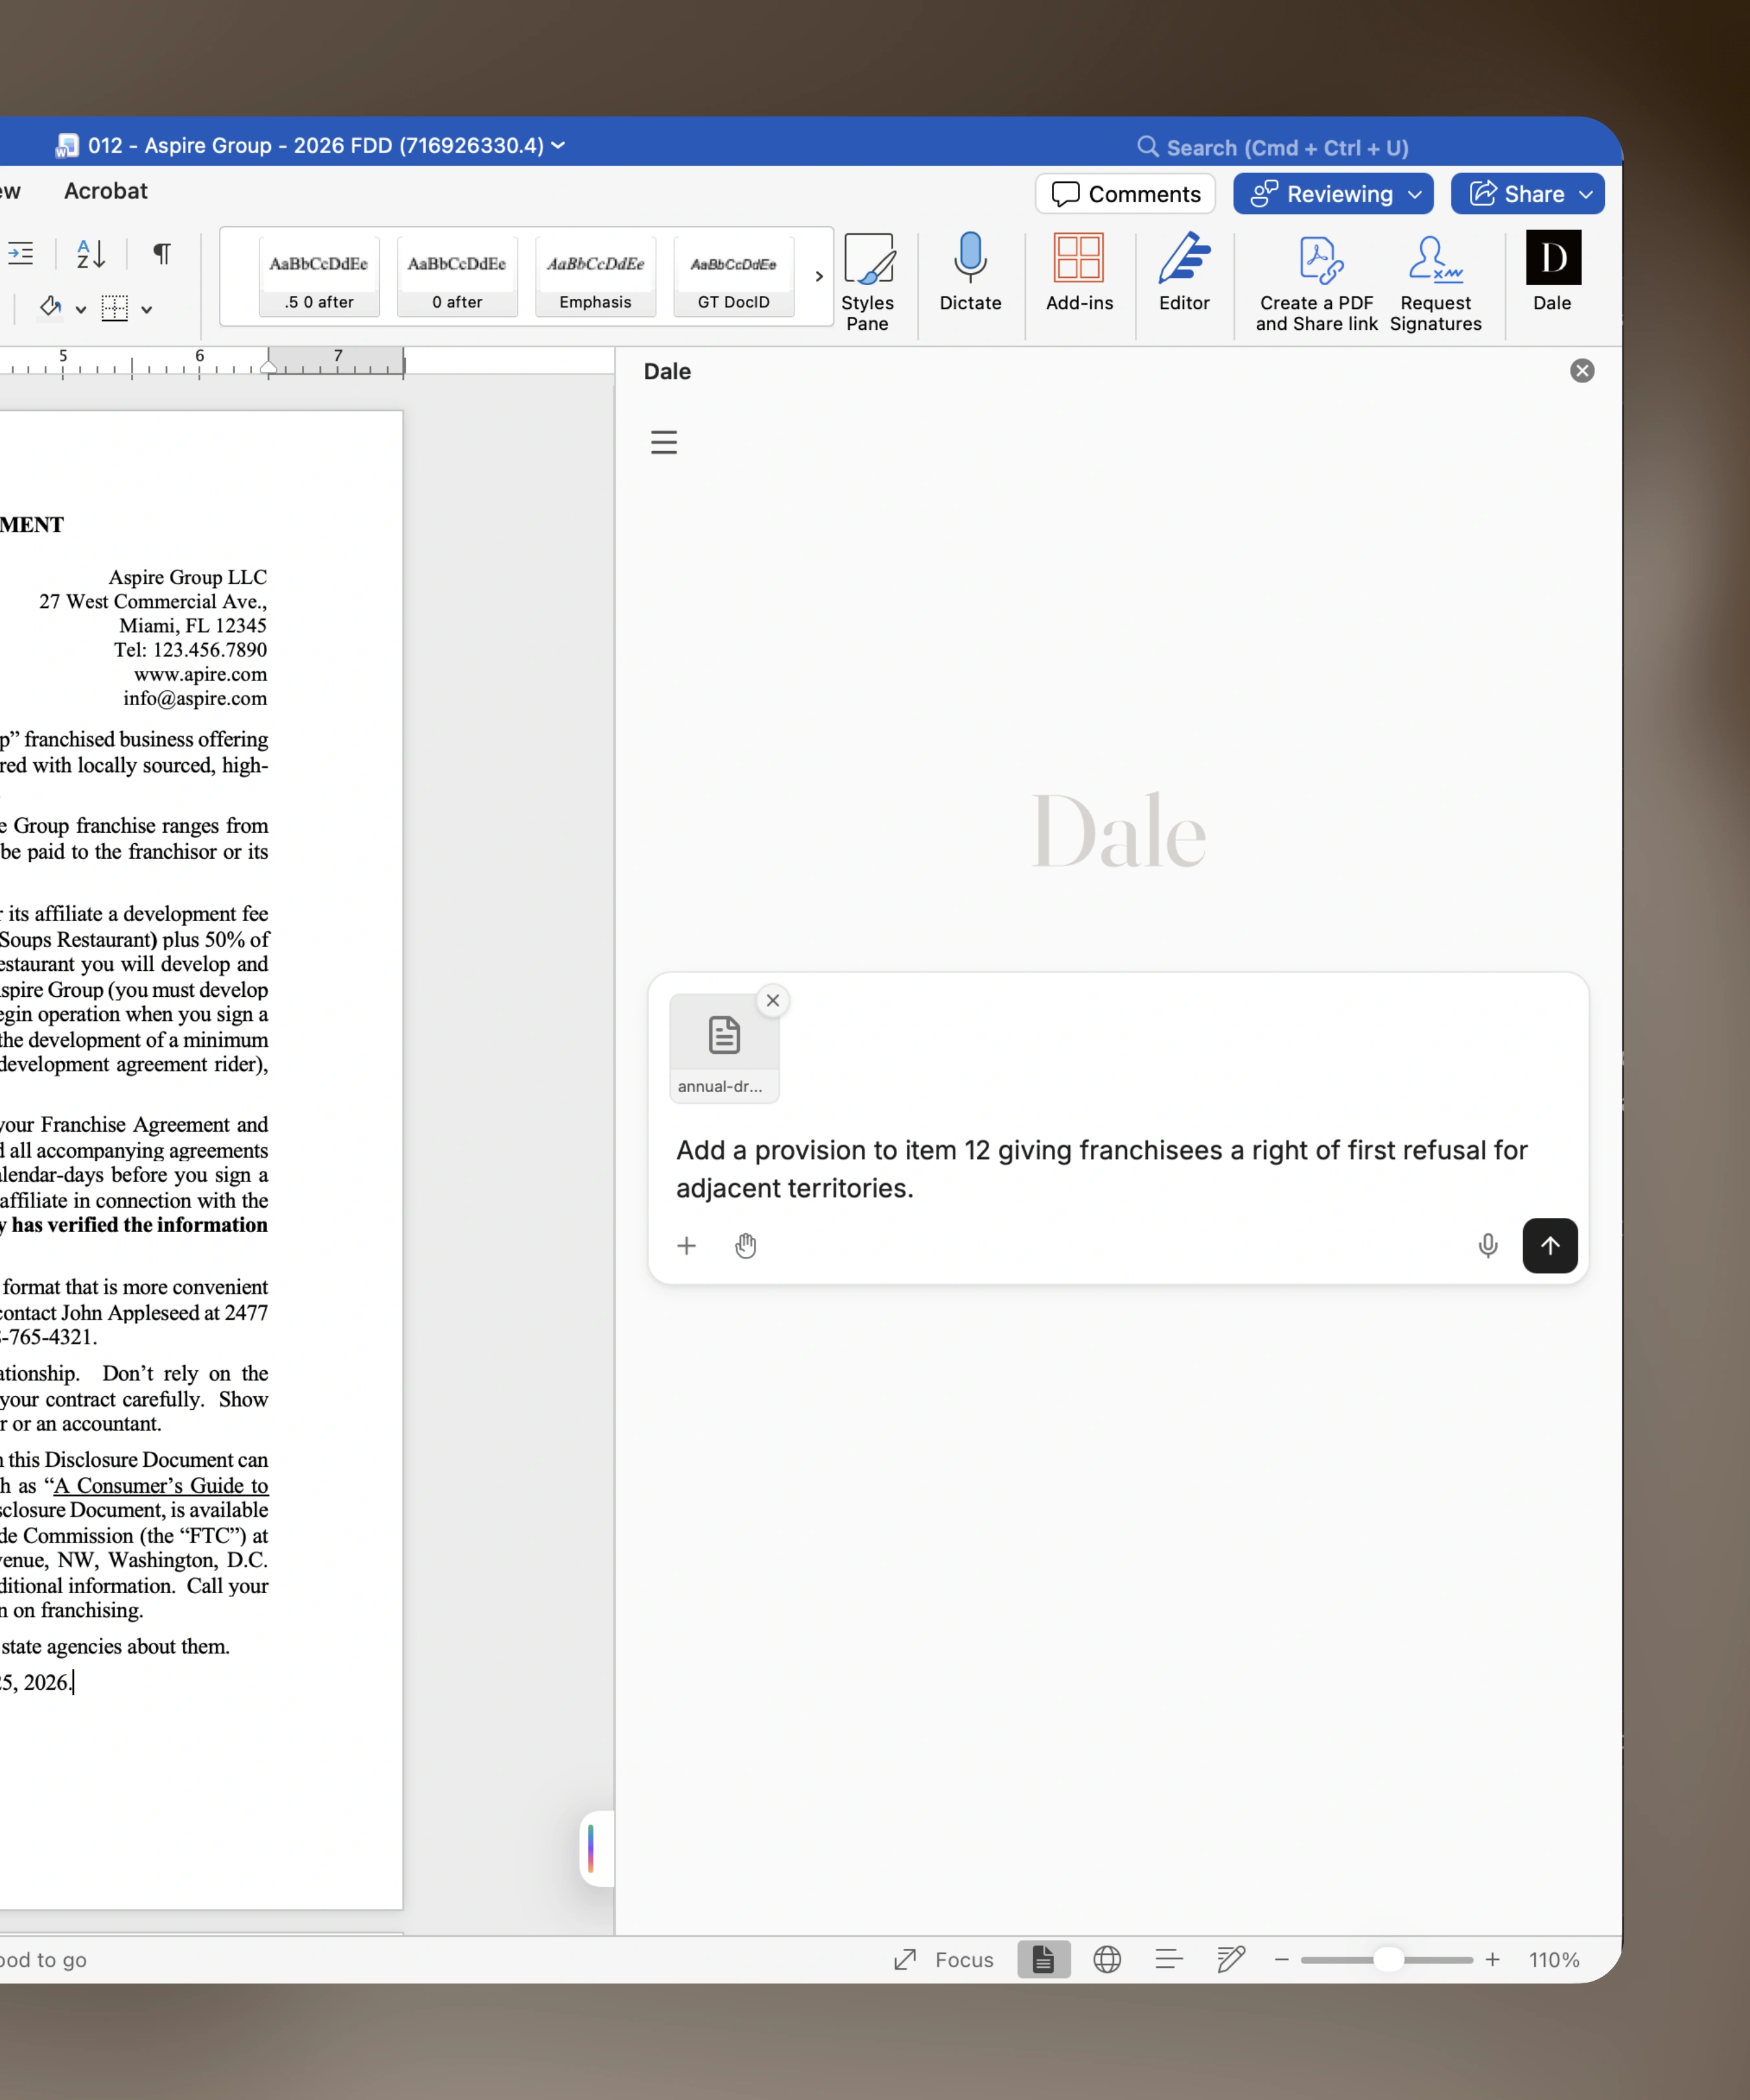Open the Acrobat ribbon tab
Image resolution: width=1750 pixels, height=2100 pixels.
106,191
